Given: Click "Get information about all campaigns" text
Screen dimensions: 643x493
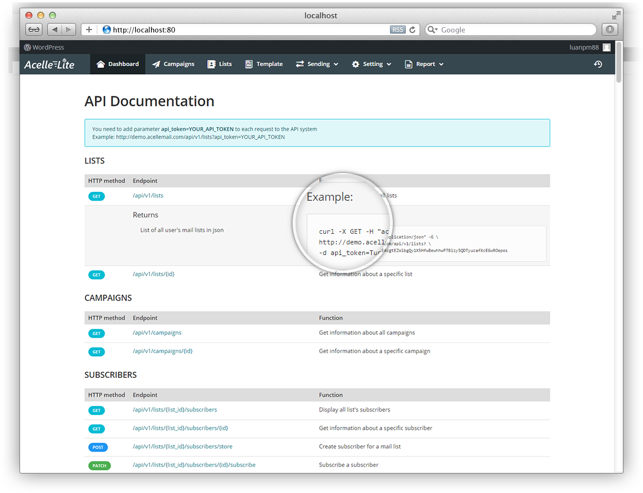Looking at the screenshot, I should click(366, 332).
